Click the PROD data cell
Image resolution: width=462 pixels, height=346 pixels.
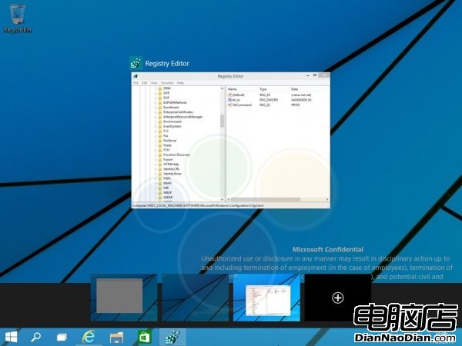[x=295, y=105]
